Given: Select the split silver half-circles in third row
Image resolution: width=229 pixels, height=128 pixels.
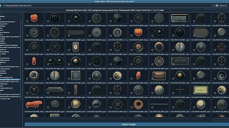Looking at the screenshot, I should coord(180,47).
